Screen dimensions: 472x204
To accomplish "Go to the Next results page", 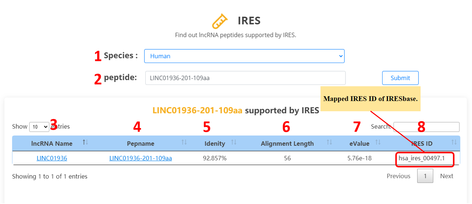I will pos(447,176).
